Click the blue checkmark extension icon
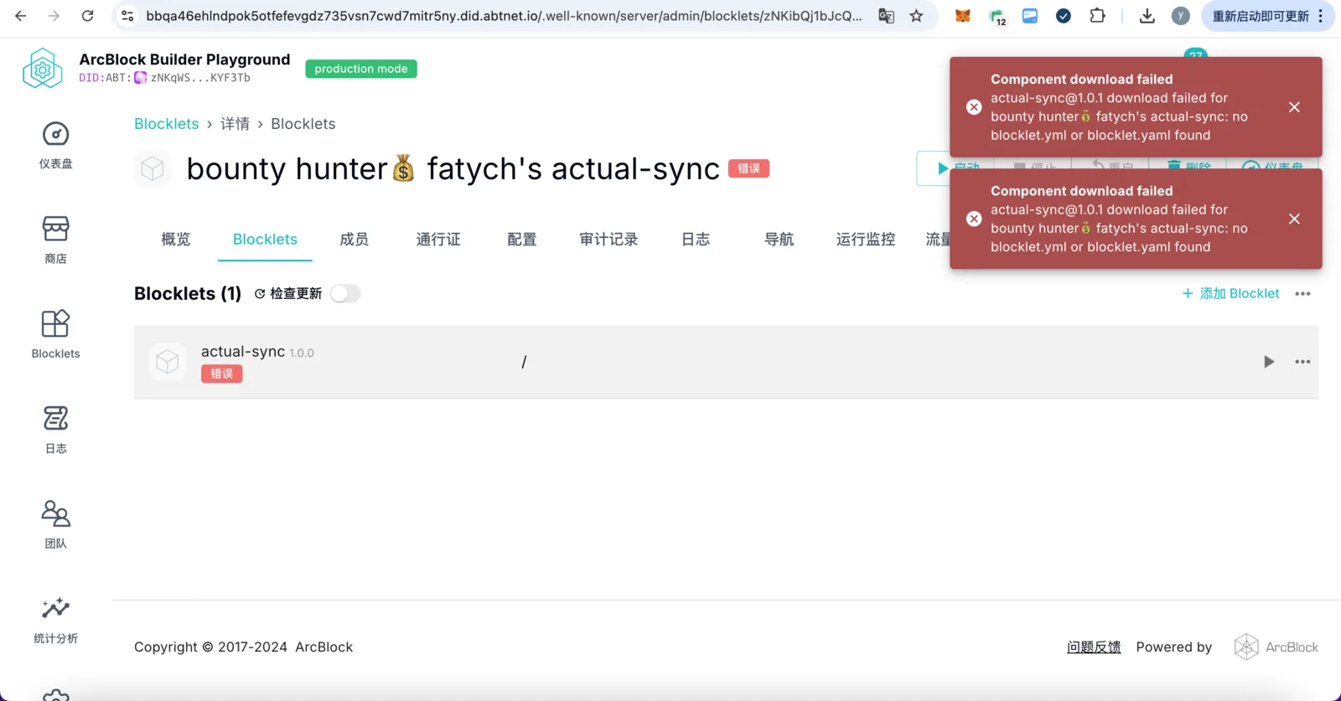The height and width of the screenshot is (701, 1341). [1064, 16]
